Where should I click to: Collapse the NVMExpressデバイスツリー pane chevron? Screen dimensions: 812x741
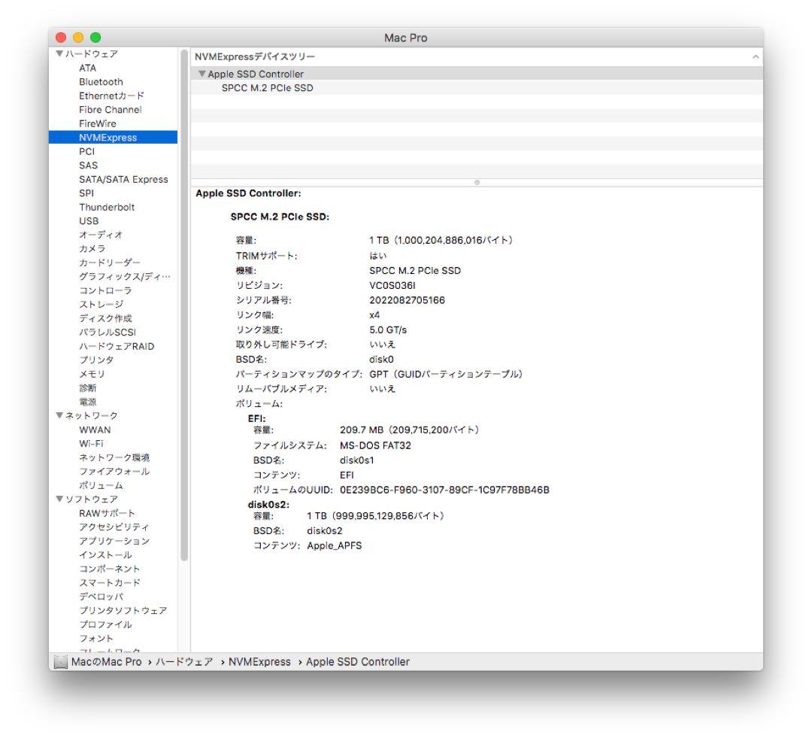755,56
